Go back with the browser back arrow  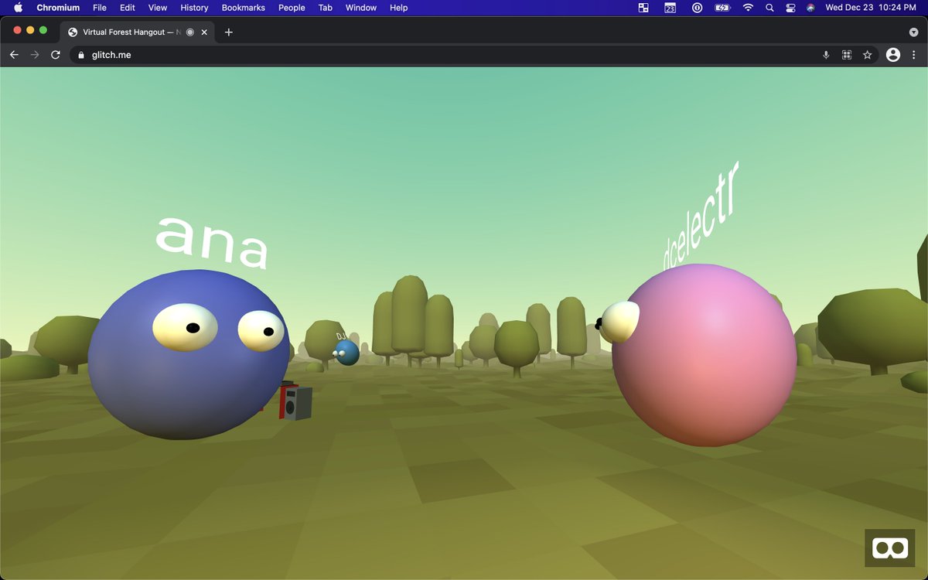tap(14, 55)
